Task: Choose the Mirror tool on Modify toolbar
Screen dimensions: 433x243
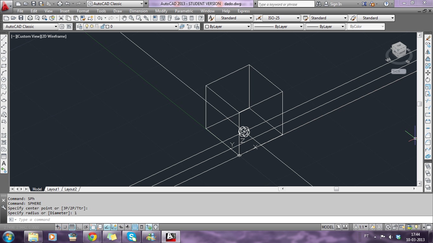Action: 428,52
